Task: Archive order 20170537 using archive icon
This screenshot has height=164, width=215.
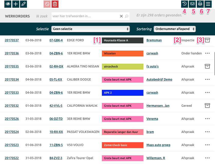Action: pyautogui.click(x=207, y=40)
